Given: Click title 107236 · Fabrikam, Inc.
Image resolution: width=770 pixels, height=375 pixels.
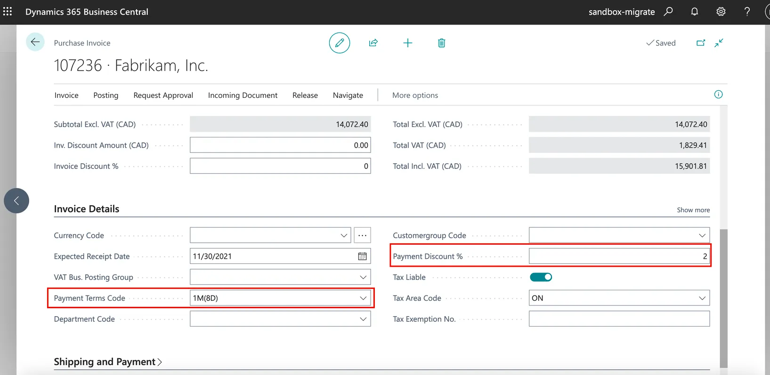Looking at the screenshot, I should pyautogui.click(x=131, y=65).
